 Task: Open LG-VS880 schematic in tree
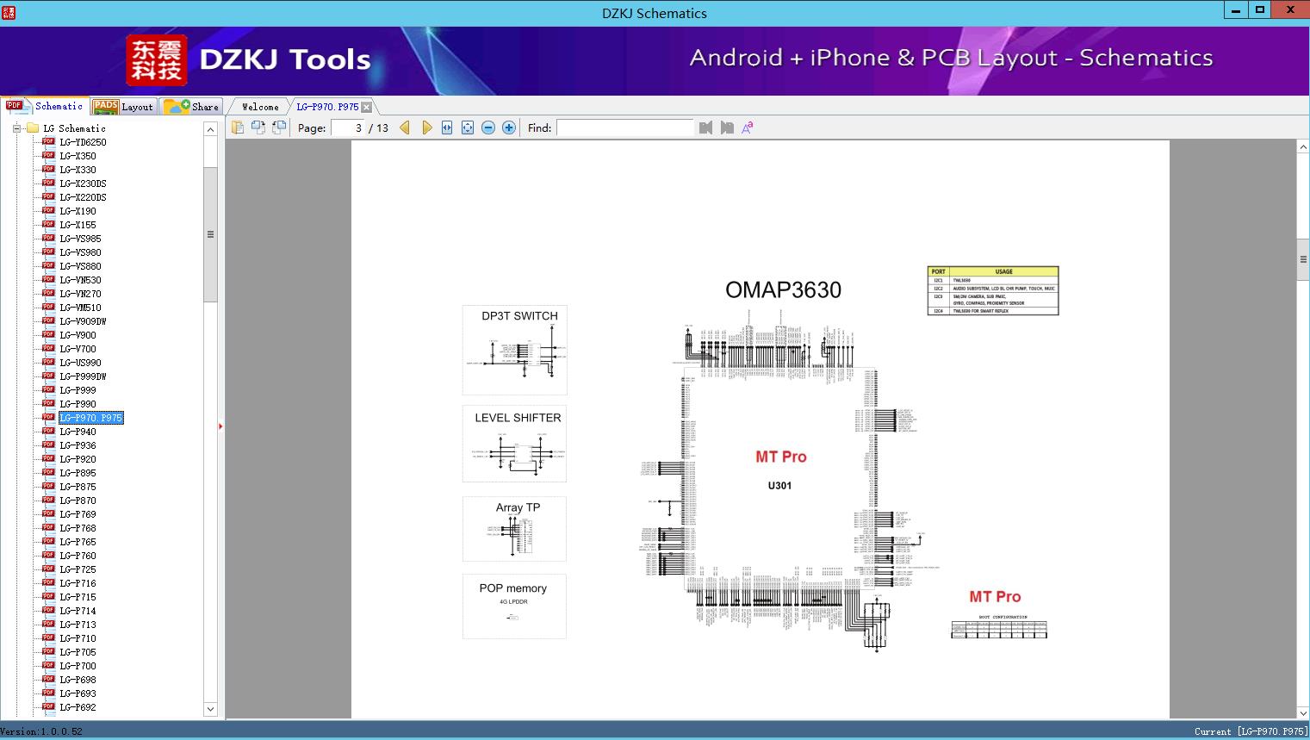point(80,266)
